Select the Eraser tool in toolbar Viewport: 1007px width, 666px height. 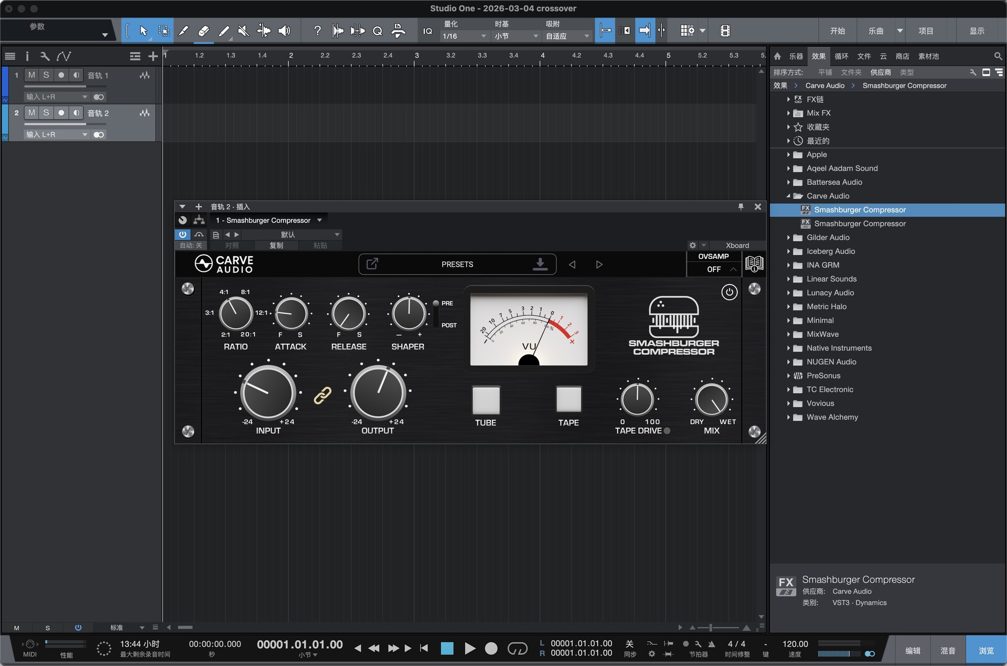203,31
